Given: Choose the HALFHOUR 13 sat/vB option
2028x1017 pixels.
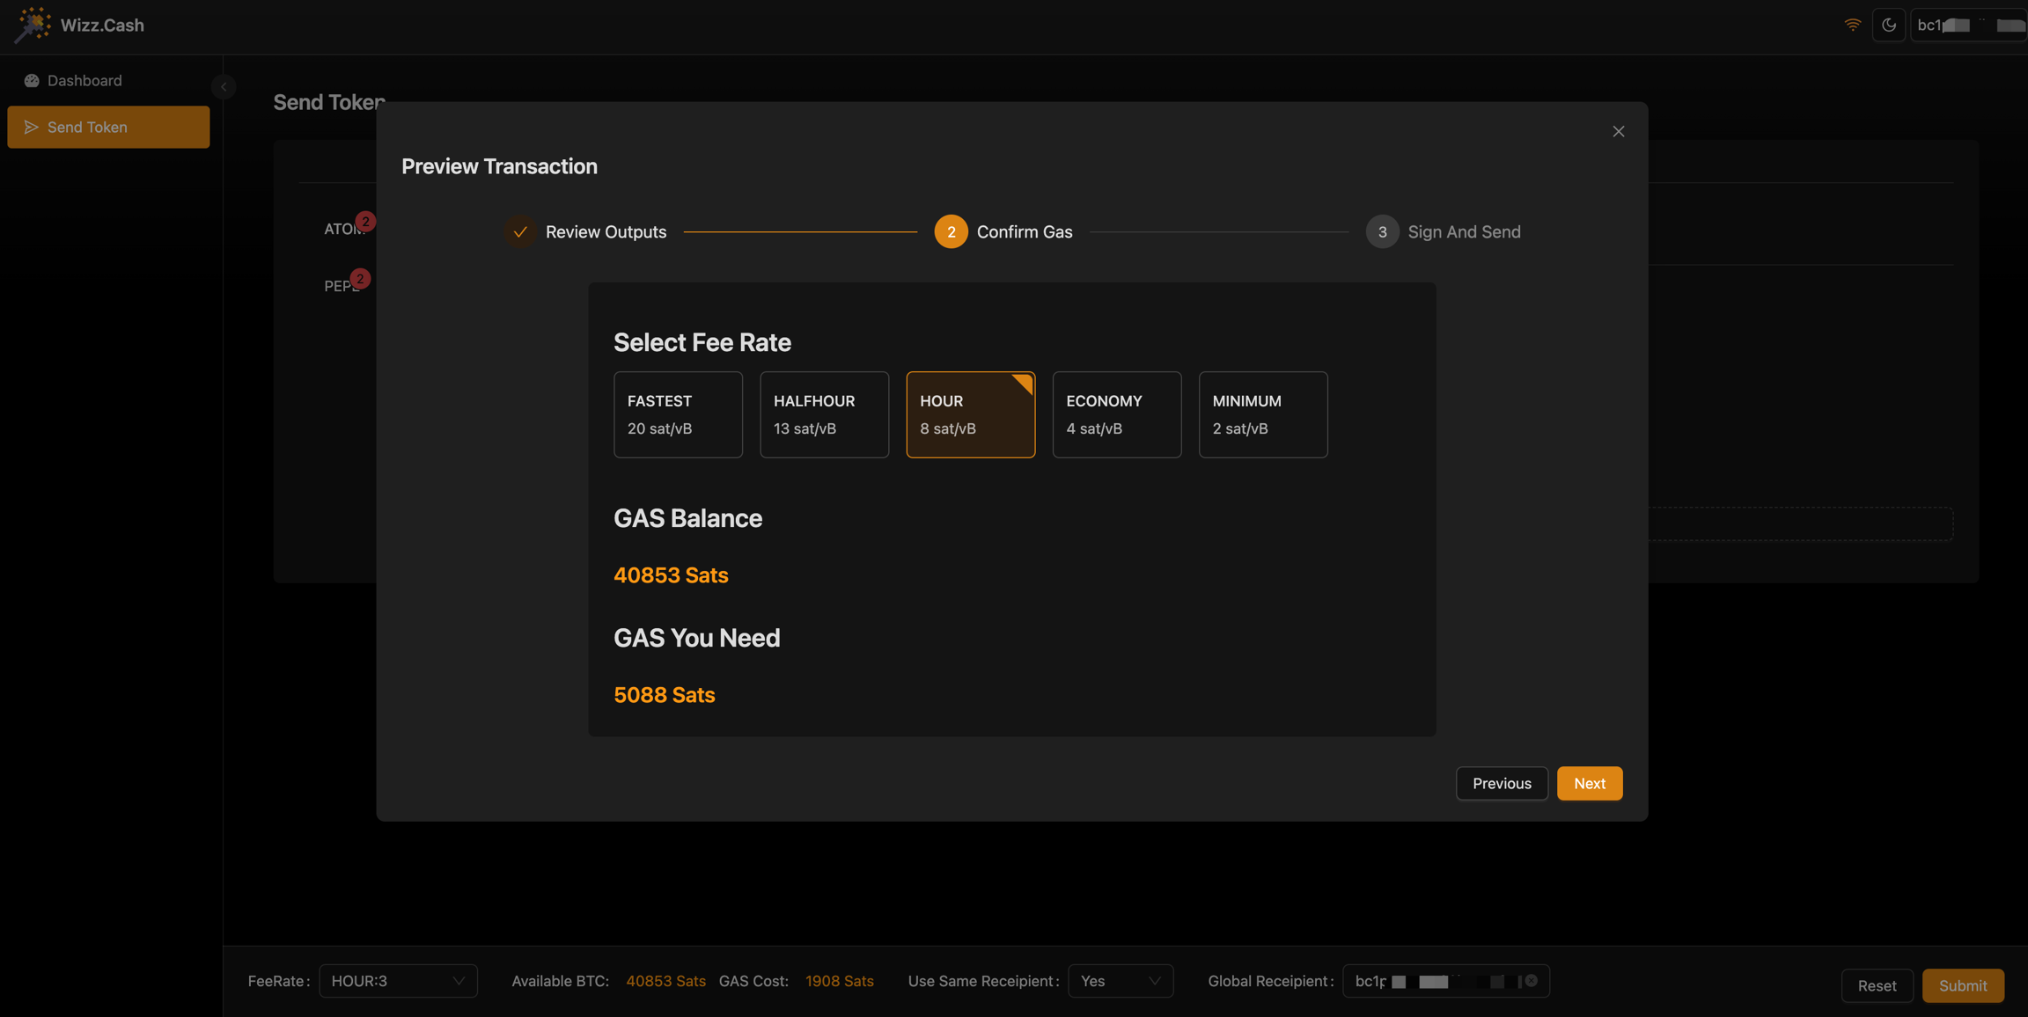Looking at the screenshot, I should pos(824,414).
